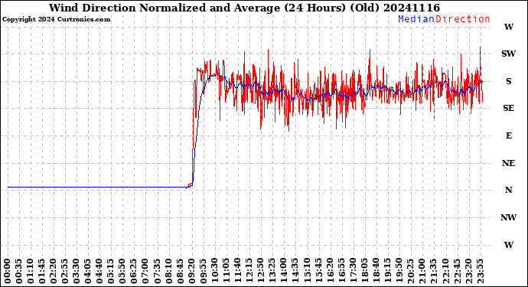This screenshot has width=528, height=287.
Task: Click the 05:50 time axis label
Action: (122, 271)
